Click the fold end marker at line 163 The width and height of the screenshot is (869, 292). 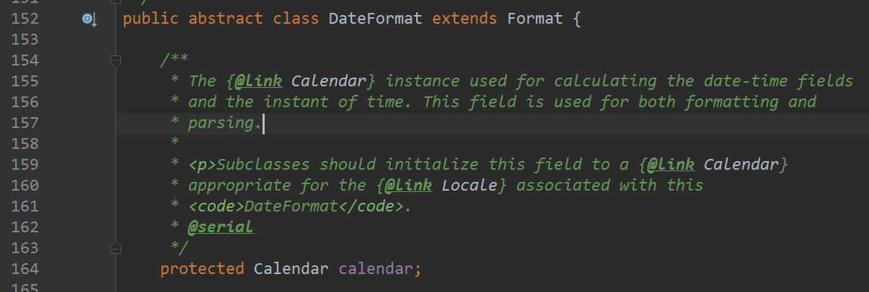115,248
